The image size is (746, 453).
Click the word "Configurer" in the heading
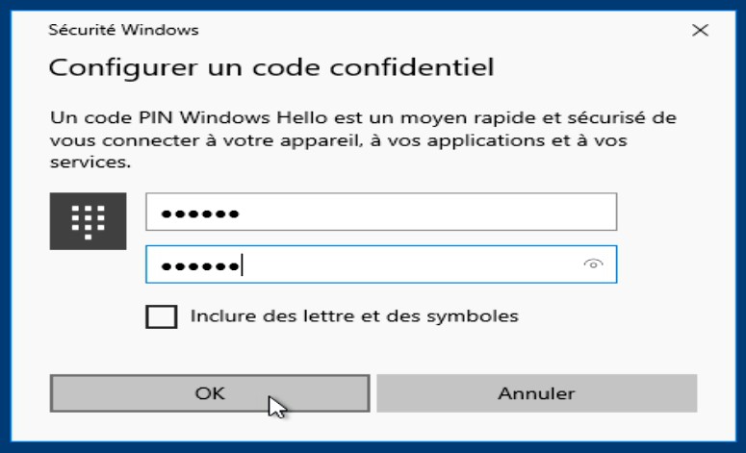103,68
